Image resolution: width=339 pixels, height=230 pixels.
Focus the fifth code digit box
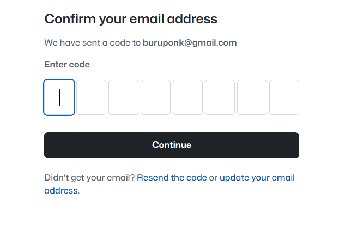187,97
